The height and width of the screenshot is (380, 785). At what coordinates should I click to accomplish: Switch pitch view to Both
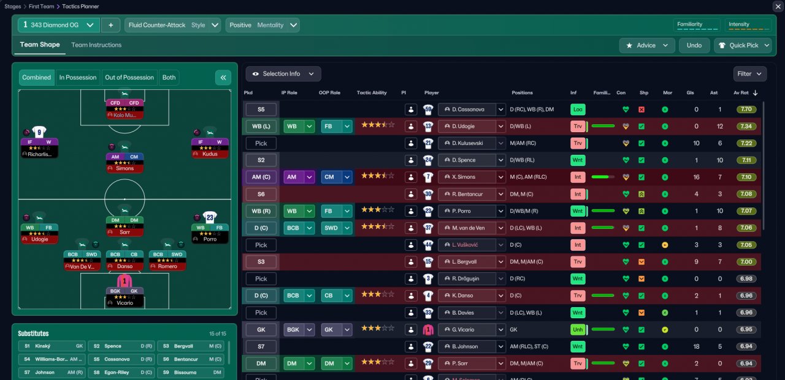[x=169, y=78]
